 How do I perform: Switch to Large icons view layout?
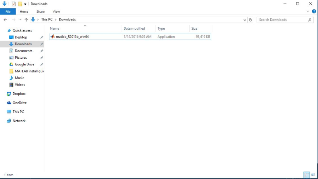click(x=313, y=175)
